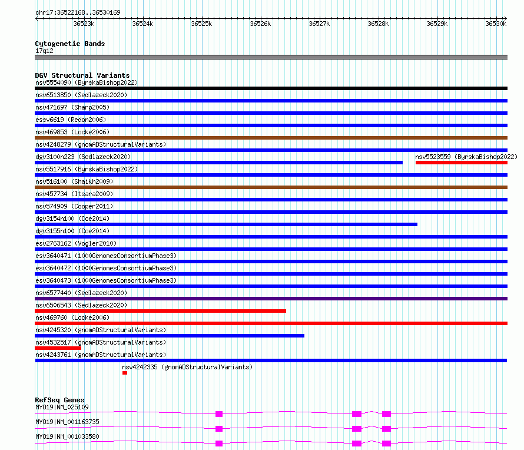Click nsv4532517 (gnomADStructuralVariants) label
This screenshot has width=524, height=450.
point(101,342)
